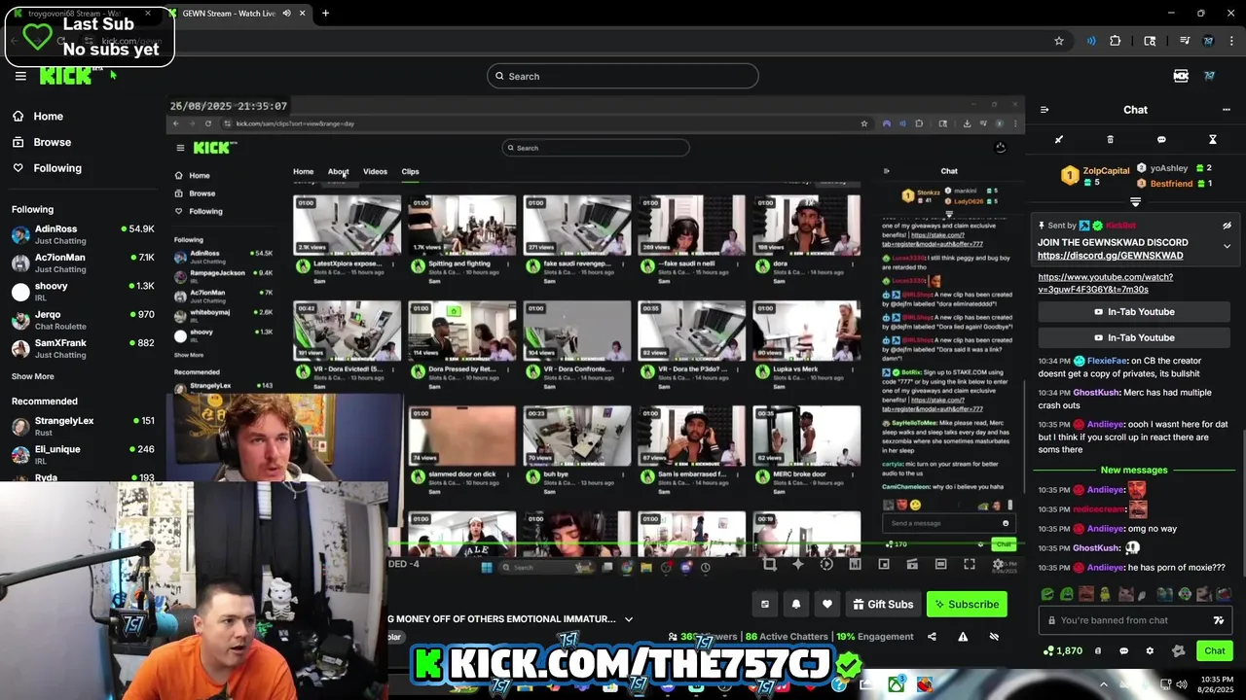Hide the pinned KickBot message
This screenshot has height=700, width=1246.
click(x=1227, y=226)
